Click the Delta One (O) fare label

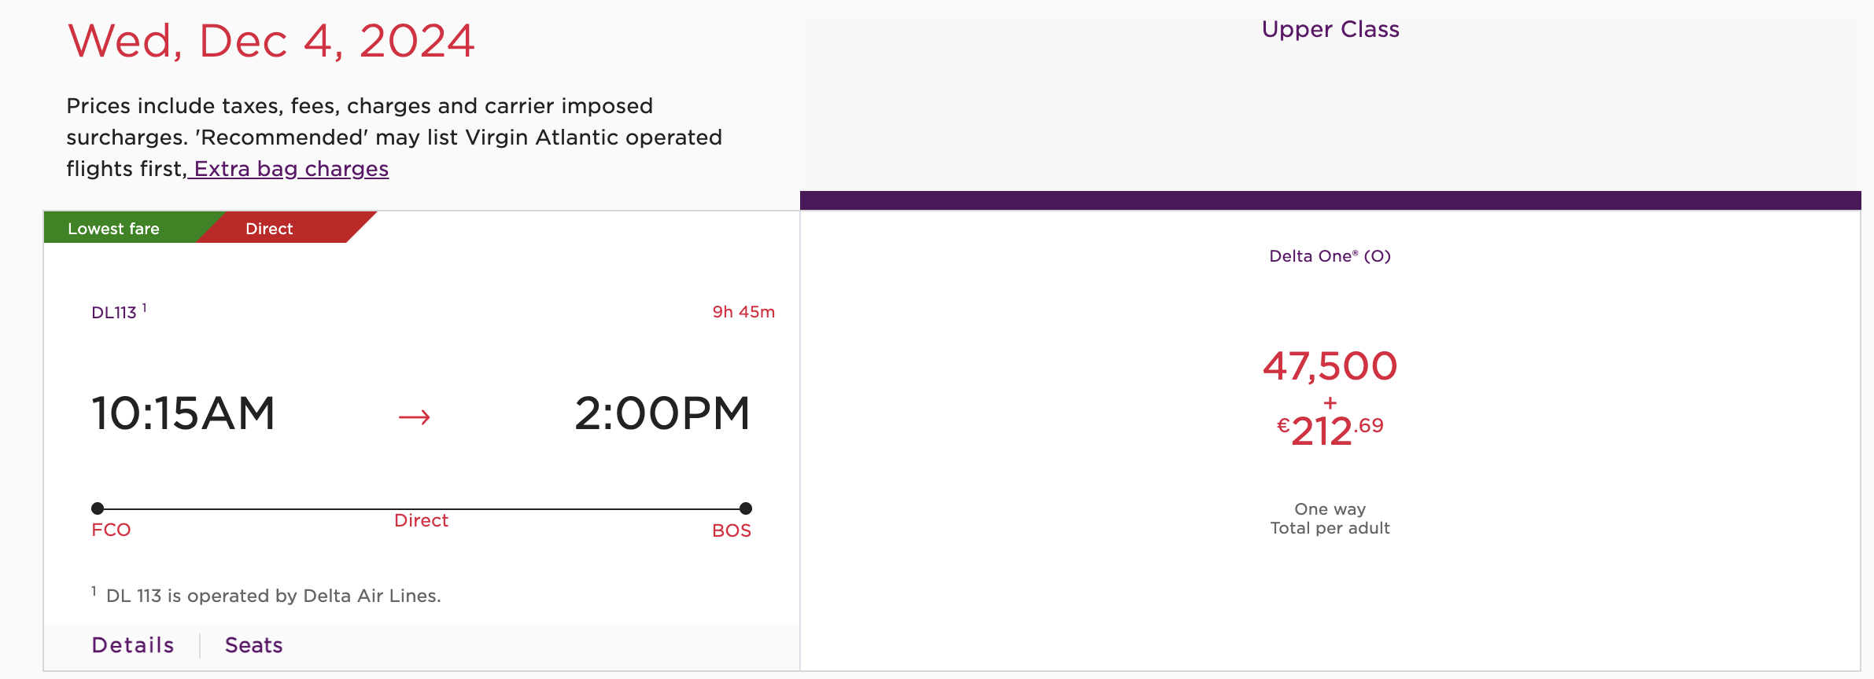(1330, 256)
